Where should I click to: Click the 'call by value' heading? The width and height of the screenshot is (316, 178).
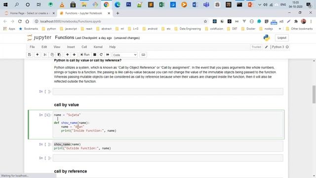[66, 105]
